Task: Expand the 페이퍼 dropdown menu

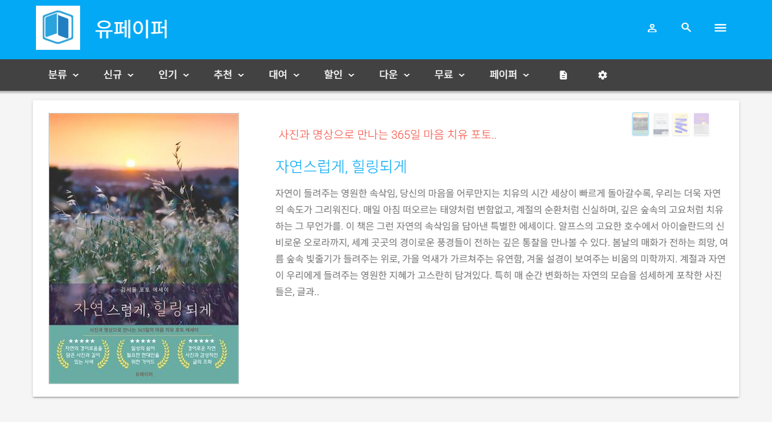Action: (510, 74)
